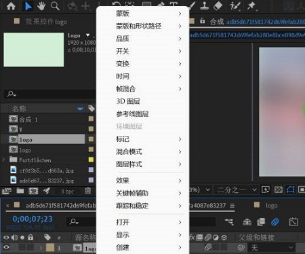The height and width of the screenshot is (254, 305).
Task: Open the 变换 submenu
Action: click(143, 64)
